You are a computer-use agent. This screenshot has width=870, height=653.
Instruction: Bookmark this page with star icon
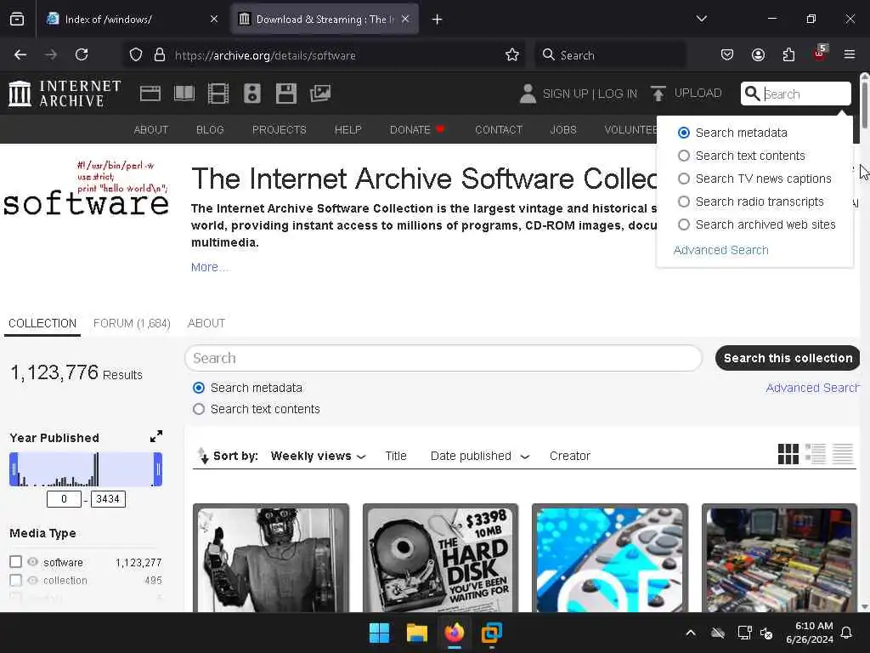pyautogui.click(x=512, y=54)
